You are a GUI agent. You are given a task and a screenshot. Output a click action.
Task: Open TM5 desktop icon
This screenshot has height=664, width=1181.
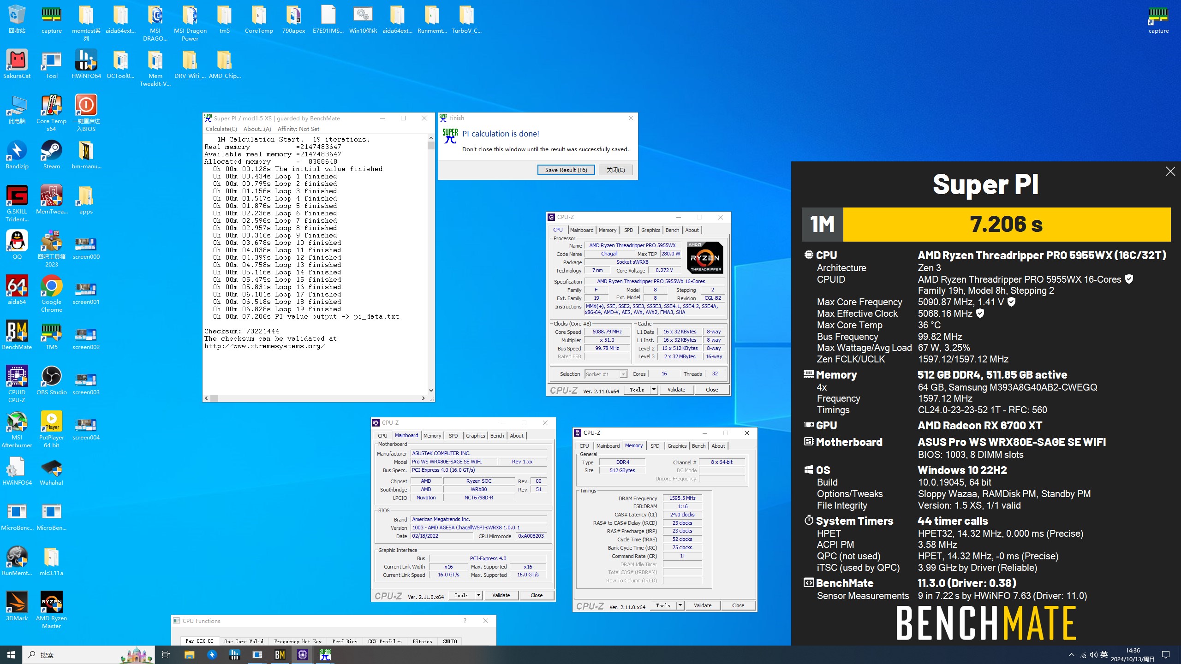pos(51,336)
